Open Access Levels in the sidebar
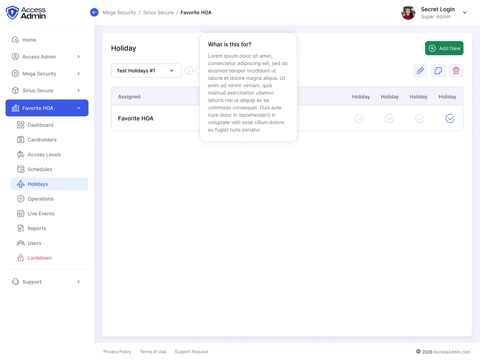The width and height of the screenshot is (480, 360). 50,154
